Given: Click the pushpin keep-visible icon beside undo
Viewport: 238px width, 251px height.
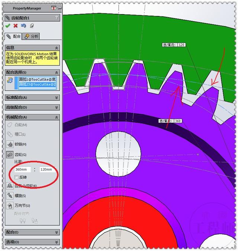Looking at the screenshot, I should tap(32, 26).
